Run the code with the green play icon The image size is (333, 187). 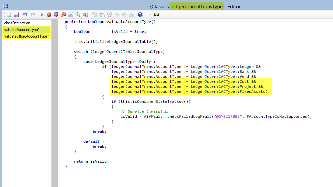(x=42, y=15)
